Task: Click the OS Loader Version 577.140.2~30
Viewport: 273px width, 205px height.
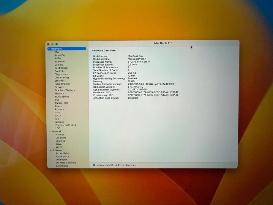Action: 136,87
